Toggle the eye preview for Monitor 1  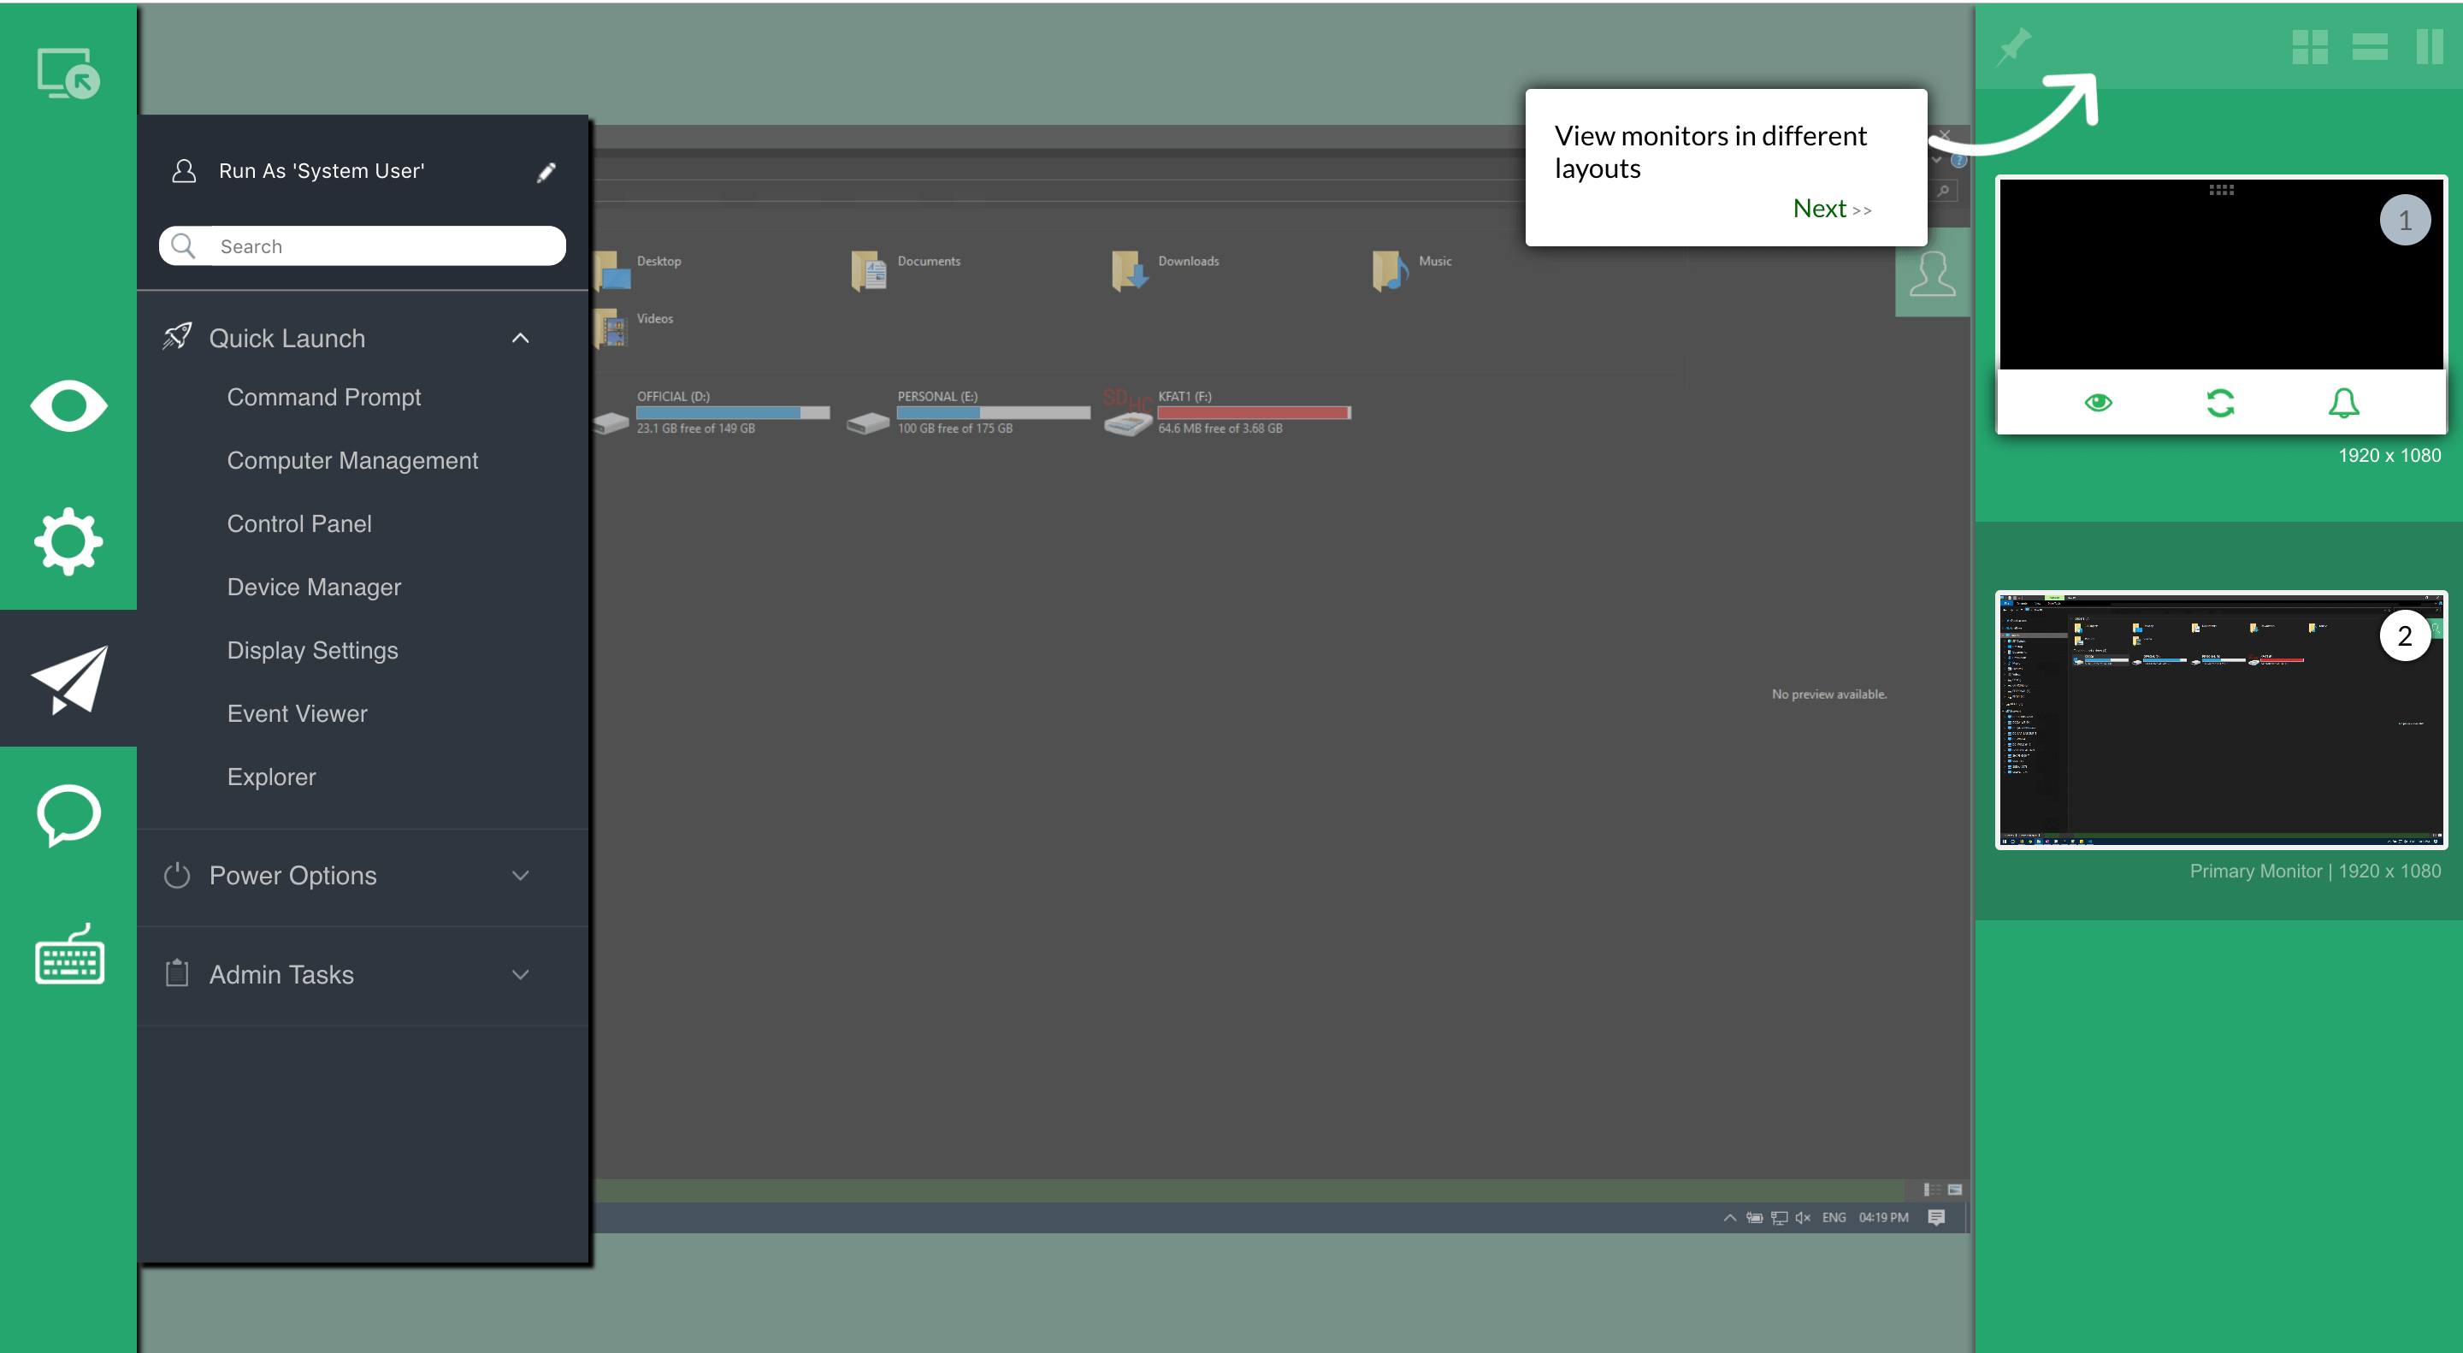[2099, 405]
